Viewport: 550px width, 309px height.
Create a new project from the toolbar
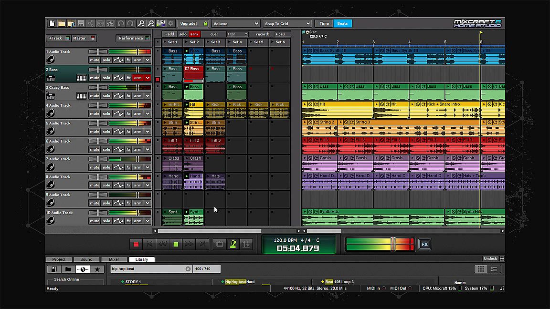[52, 23]
